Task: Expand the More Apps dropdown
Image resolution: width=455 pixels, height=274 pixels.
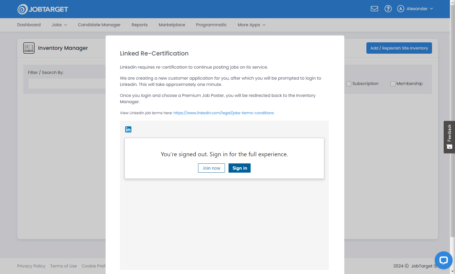Action: [252, 25]
